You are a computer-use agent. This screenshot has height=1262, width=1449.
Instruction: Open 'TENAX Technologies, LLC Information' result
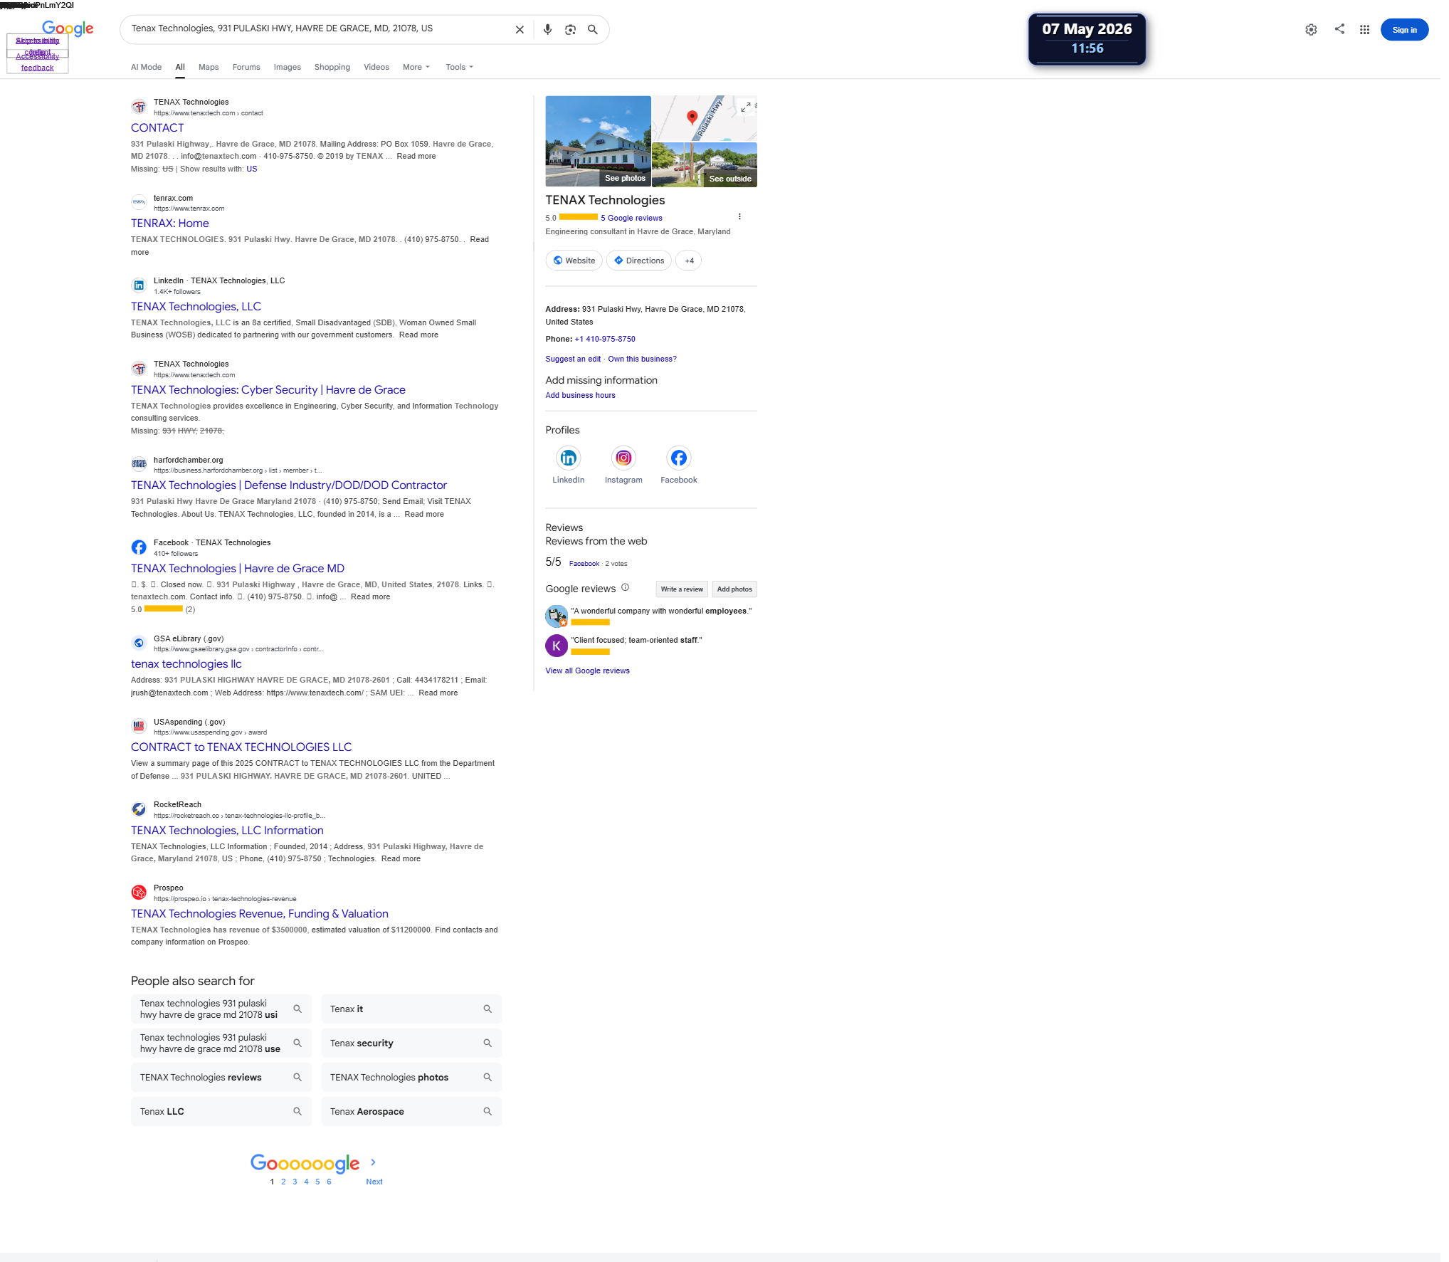tap(227, 831)
